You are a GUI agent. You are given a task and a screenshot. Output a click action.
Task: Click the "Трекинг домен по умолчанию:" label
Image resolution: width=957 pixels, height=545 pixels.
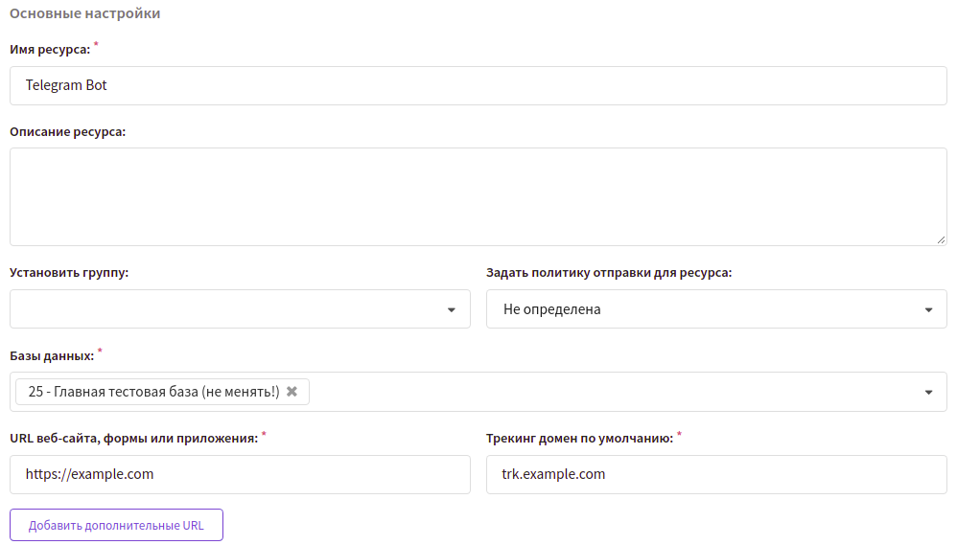click(580, 439)
